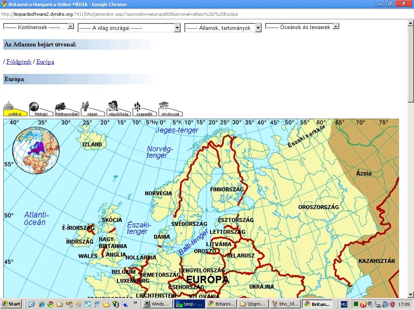Click IZLAND on the map
Screen dimensions: 414x310
click(92, 145)
